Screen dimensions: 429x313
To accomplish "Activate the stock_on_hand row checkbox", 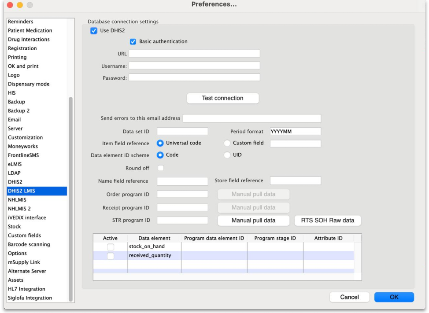I will coord(111,247).
